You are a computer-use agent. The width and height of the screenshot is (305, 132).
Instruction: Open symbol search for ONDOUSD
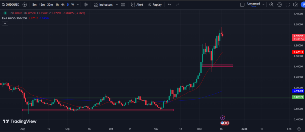tap(10, 5)
